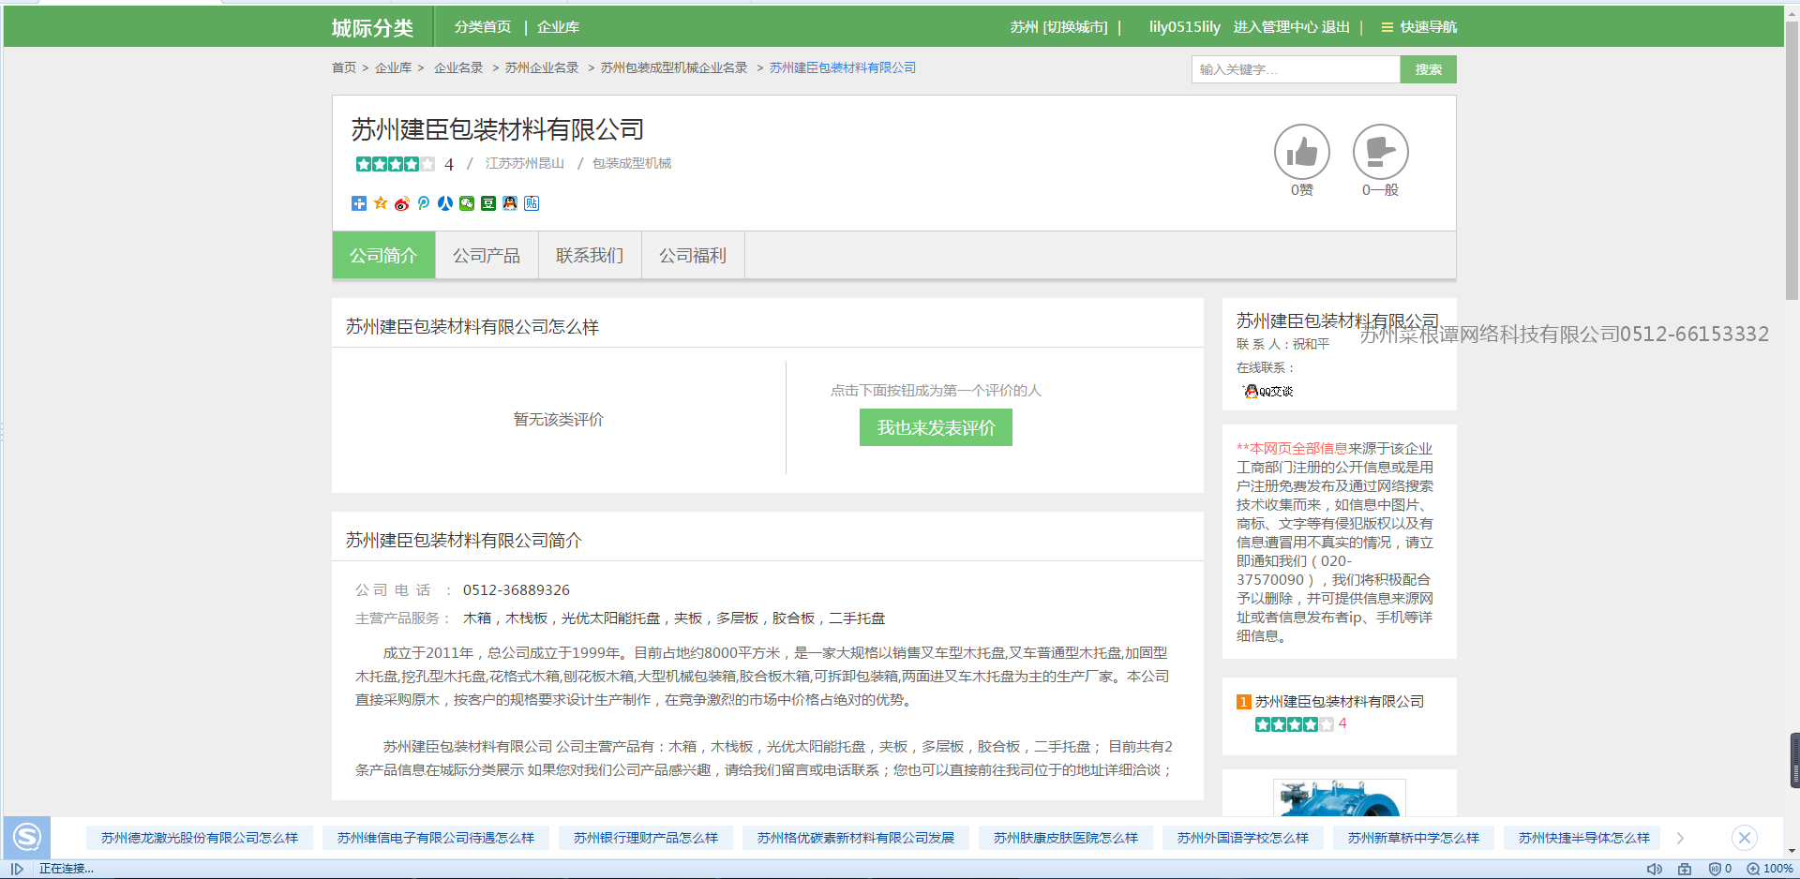Click the scrollbar down arrow

point(1792,851)
